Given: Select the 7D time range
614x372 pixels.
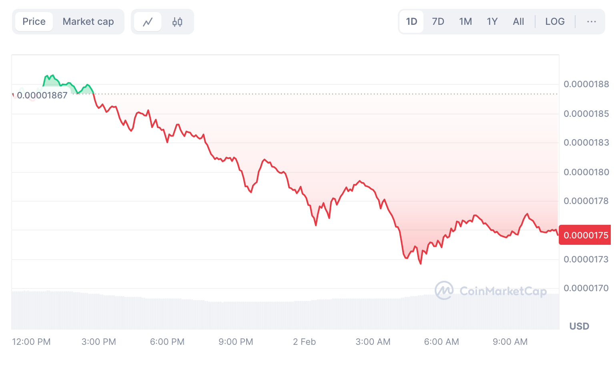Looking at the screenshot, I should [438, 22].
